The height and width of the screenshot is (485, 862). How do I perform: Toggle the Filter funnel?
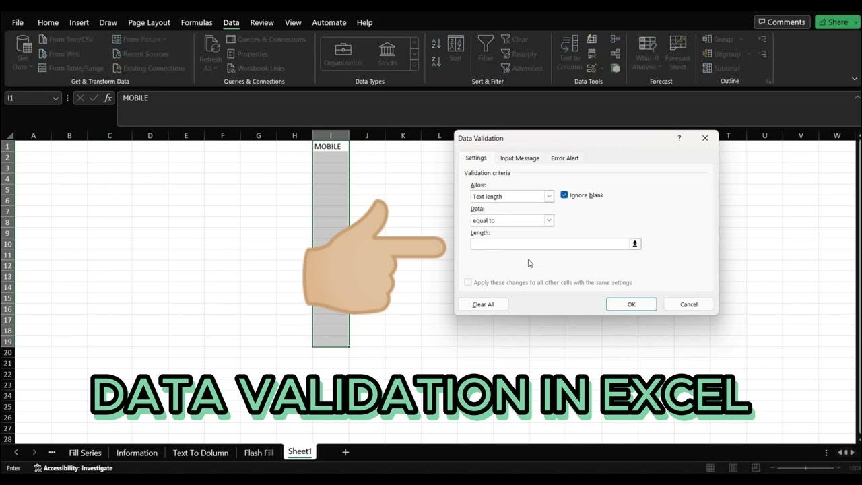coord(486,49)
